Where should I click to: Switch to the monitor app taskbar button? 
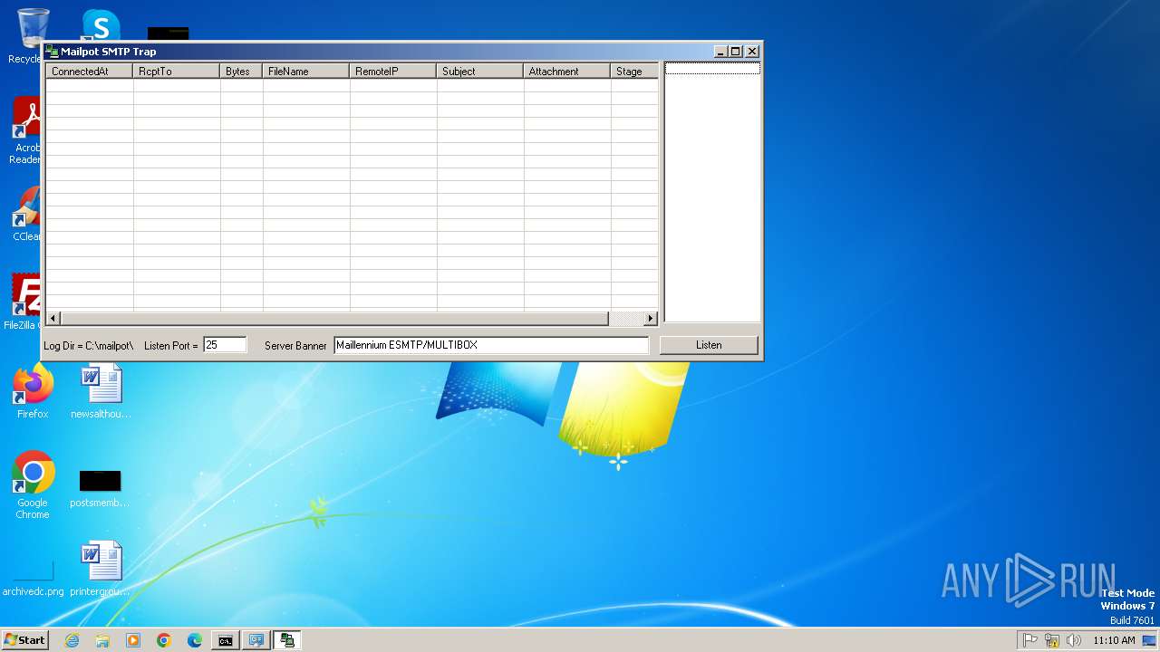(256, 640)
